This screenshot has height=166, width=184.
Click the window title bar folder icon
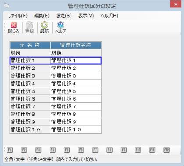click(x=7, y=5)
